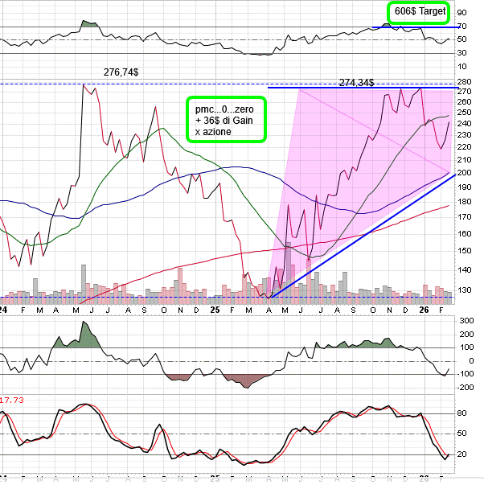
Task: Select the 30 level on RSI axis
Action: [461, 53]
